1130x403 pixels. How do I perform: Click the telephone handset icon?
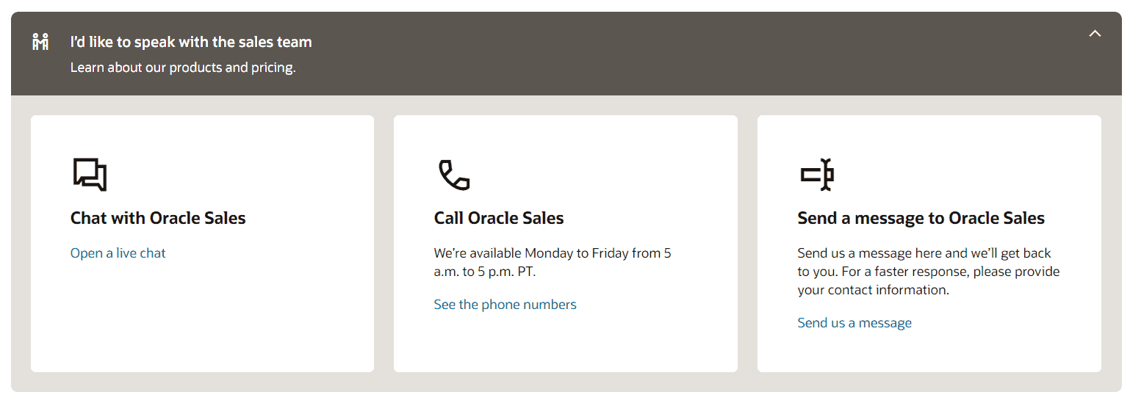click(x=453, y=175)
